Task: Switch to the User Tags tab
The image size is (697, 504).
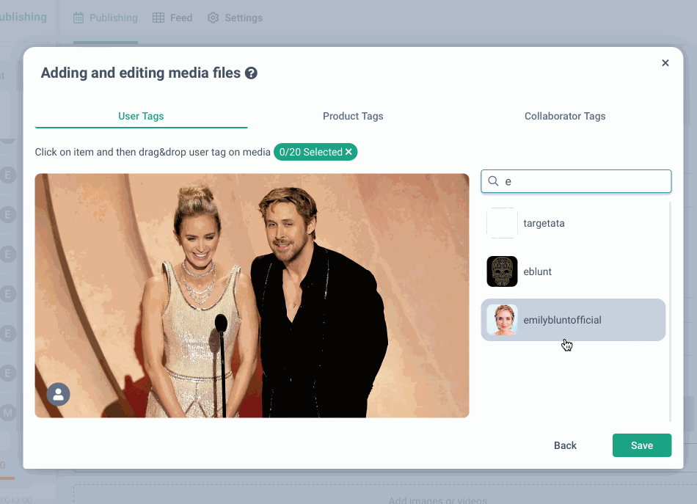Action: click(141, 116)
